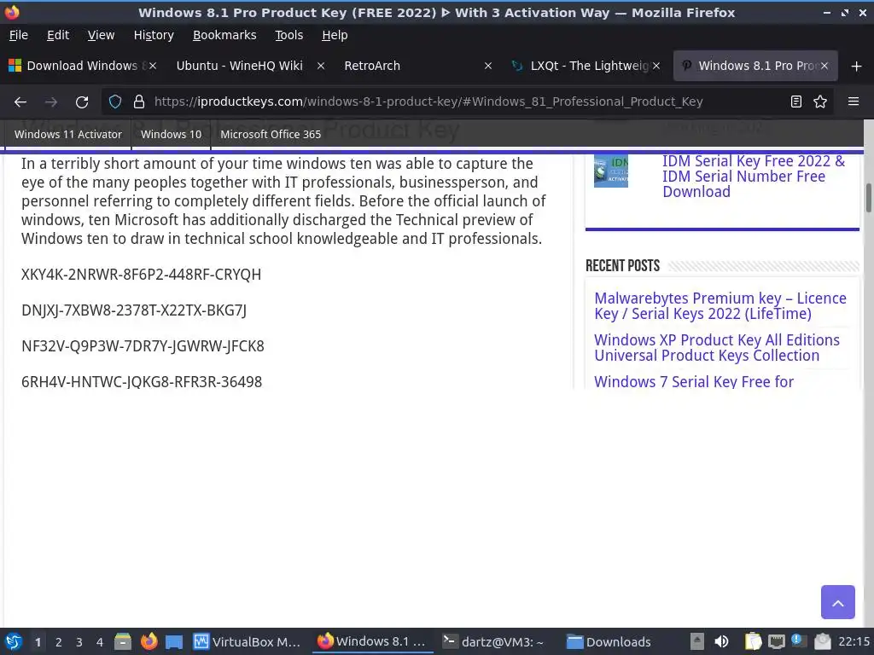Open the screenshot camera tray icon
The height and width of the screenshot is (655, 874).
[x=822, y=641]
